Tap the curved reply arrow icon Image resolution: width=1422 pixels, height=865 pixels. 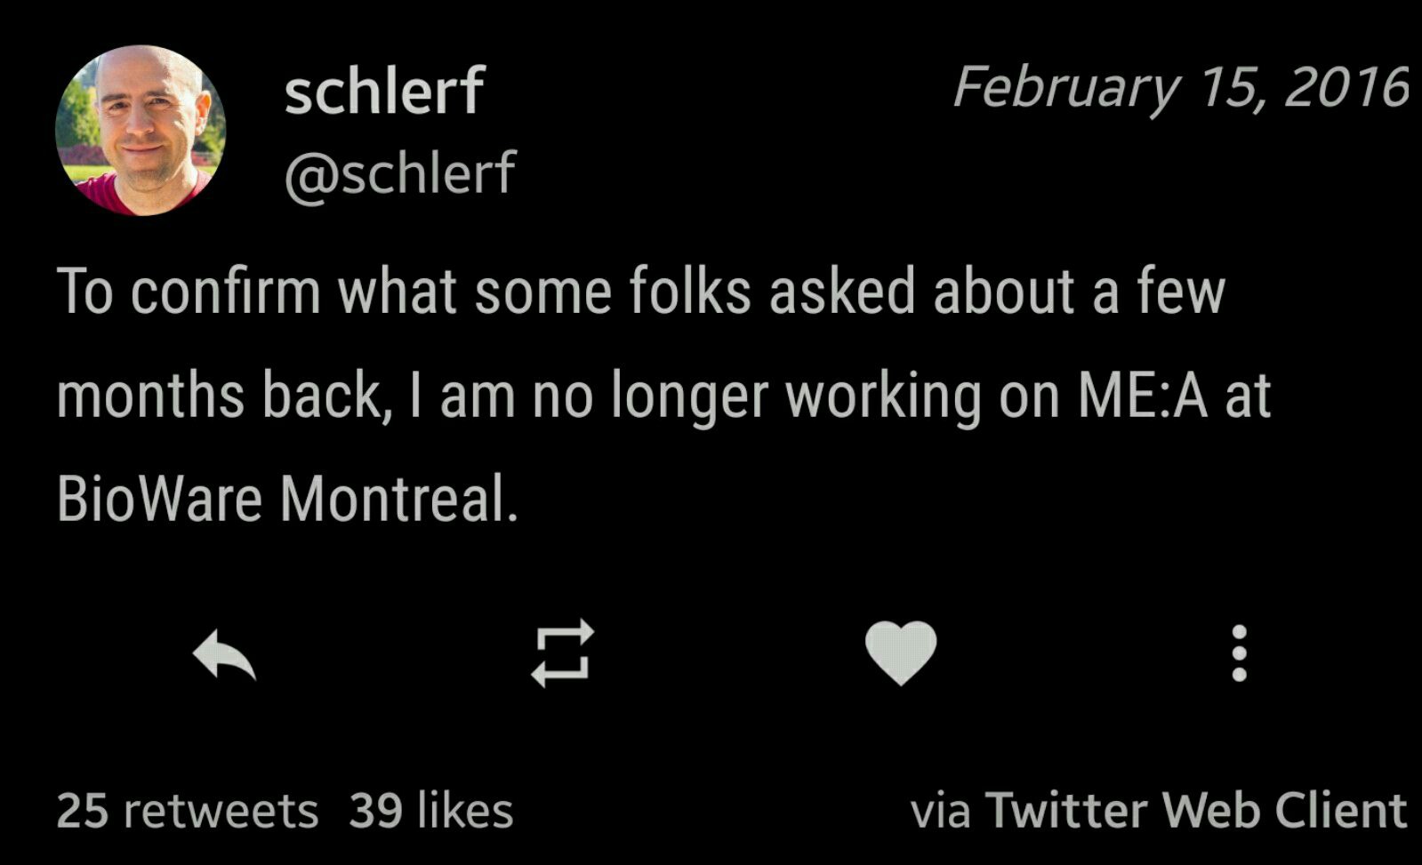224,655
